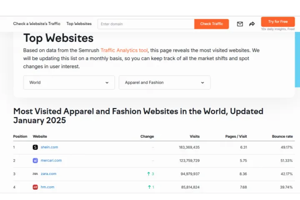Image resolution: width=300 pixels, height=200 pixels.
Task: Select visits value 94,979,937
Action: pyautogui.click(x=190, y=174)
